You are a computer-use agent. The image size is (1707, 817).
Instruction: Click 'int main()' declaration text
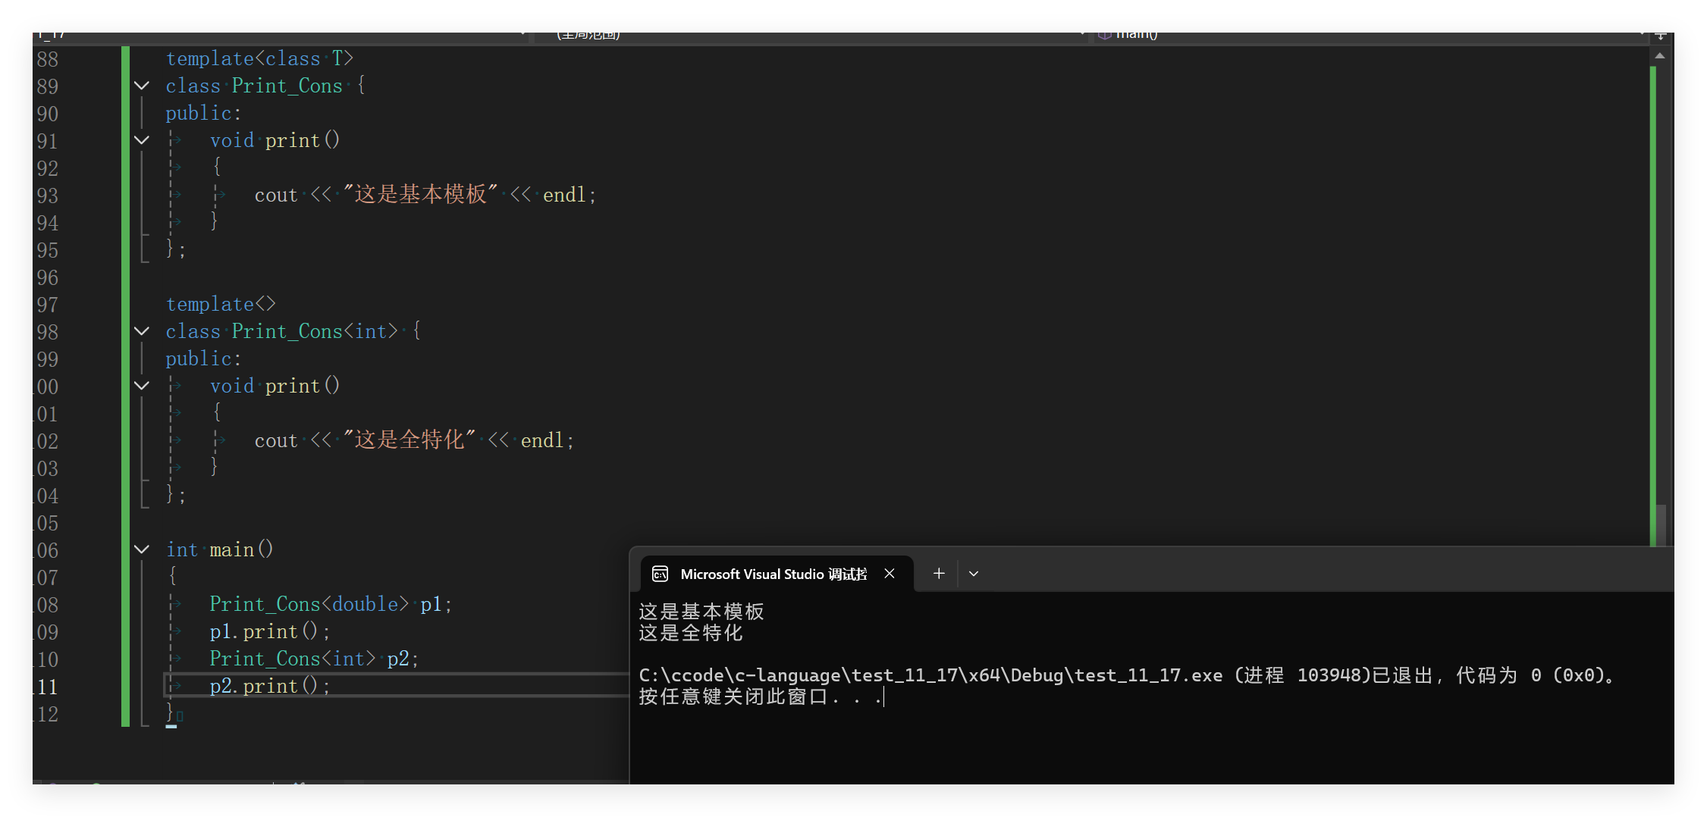[x=219, y=549]
